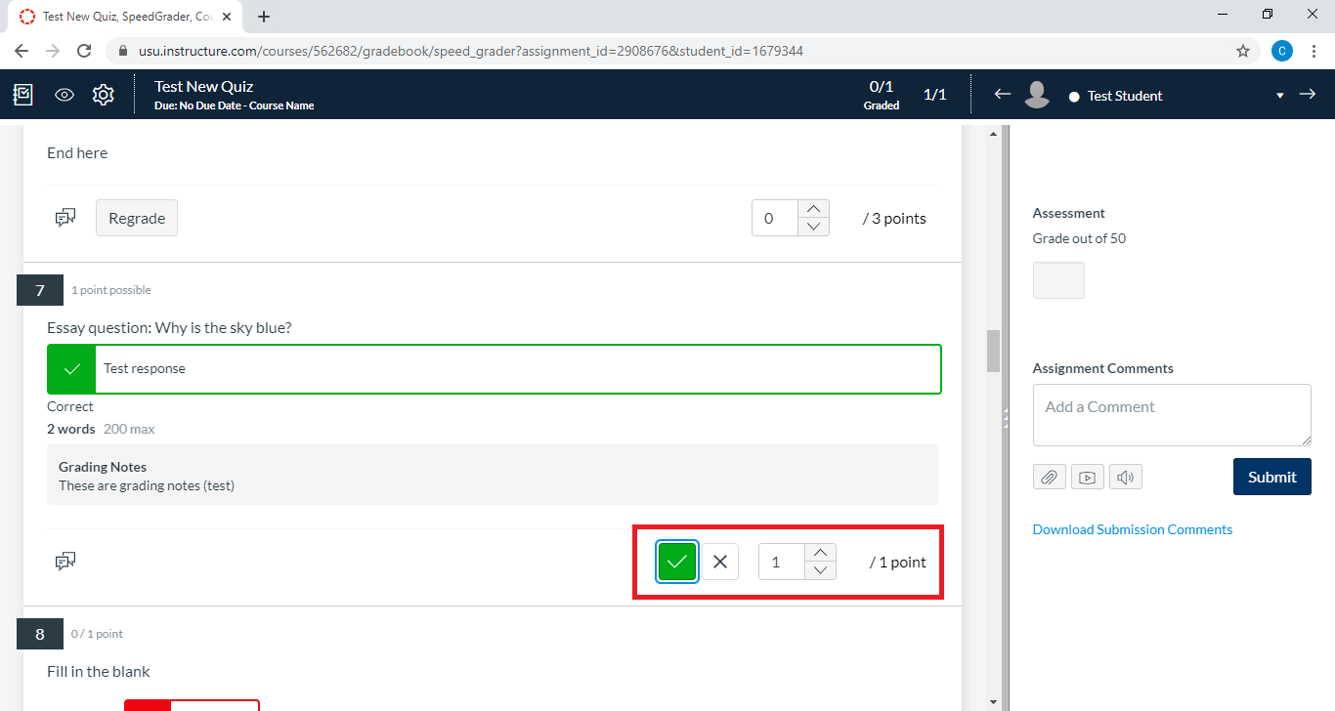Image resolution: width=1335 pixels, height=711 pixels.
Task: Toggle the eye visibility icon in header
Action: tap(65, 95)
